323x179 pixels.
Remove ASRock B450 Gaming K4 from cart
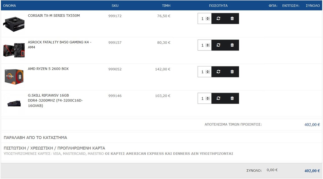[232, 45]
